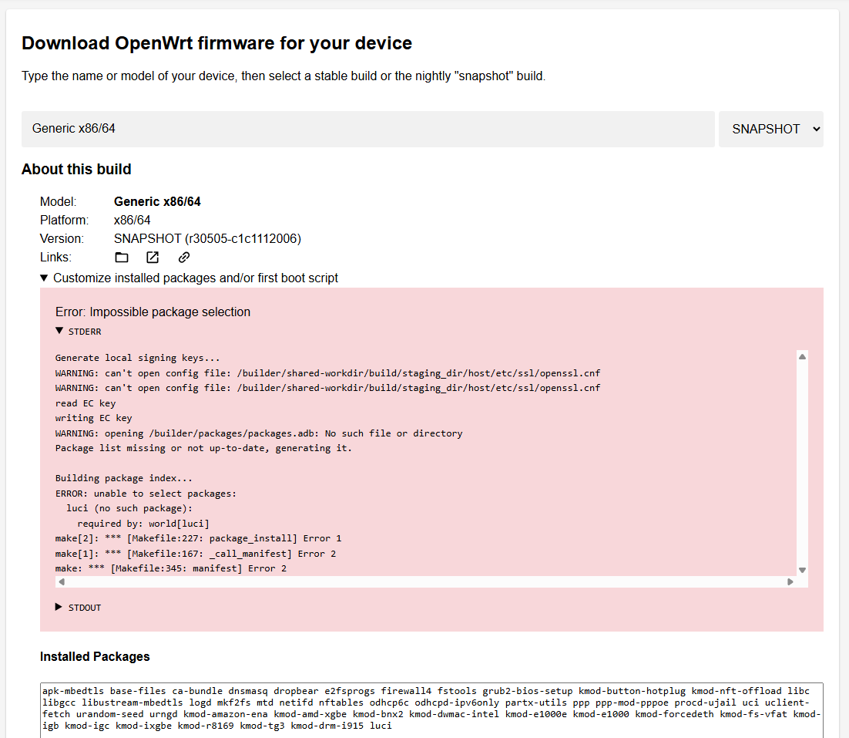Click the chain link icon in Links row

coord(183,258)
